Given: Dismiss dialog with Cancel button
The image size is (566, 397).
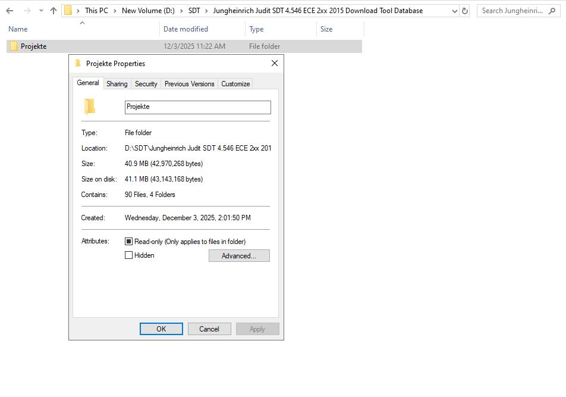Looking at the screenshot, I should pos(209,329).
